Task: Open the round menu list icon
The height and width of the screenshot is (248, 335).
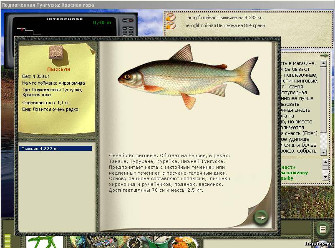Action: click(x=322, y=229)
